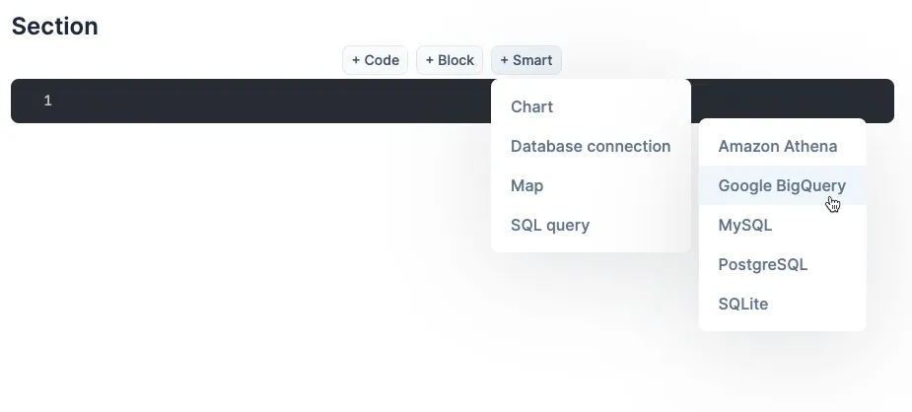
Task: Click the plus sign on the Code button
Action: [x=355, y=60]
